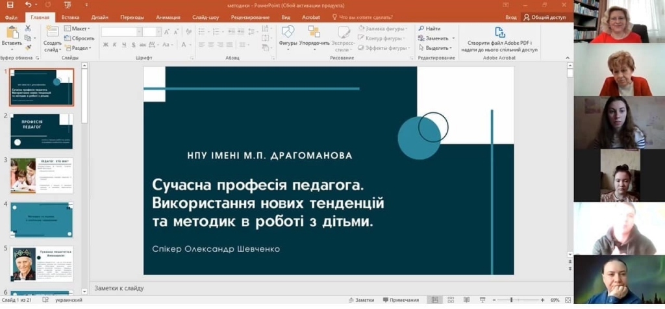
Task: Toggle underline Ч formatting
Action: [124, 45]
